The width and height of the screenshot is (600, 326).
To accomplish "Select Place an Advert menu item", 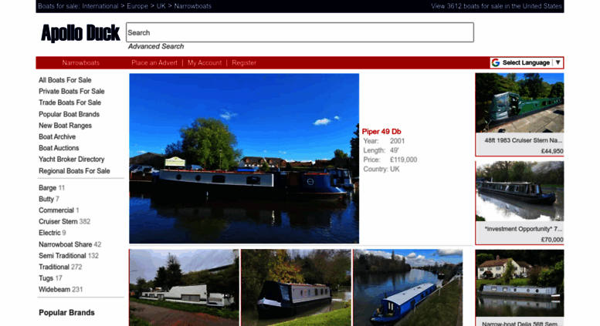I will tap(154, 62).
